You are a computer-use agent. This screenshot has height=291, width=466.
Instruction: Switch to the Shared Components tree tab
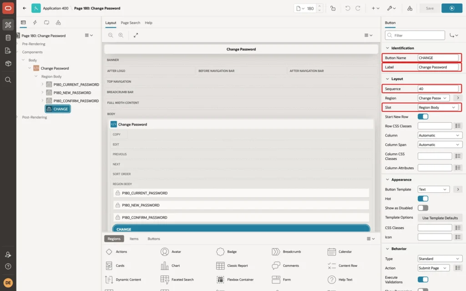point(58,23)
